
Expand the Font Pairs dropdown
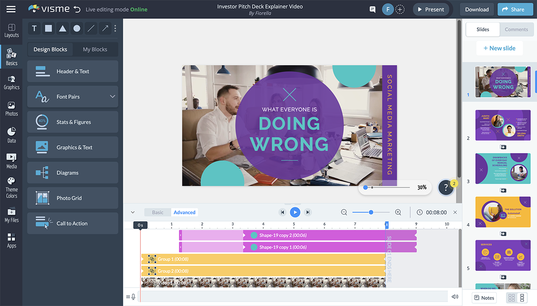coord(112,97)
